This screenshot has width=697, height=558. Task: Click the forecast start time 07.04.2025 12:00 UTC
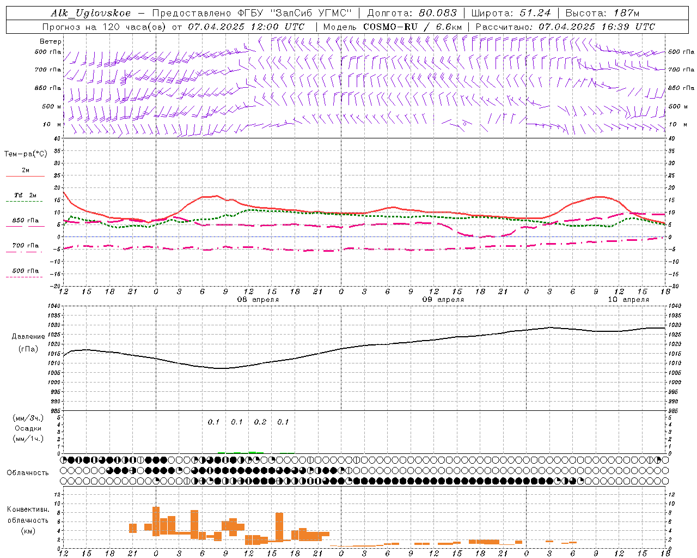point(246,27)
